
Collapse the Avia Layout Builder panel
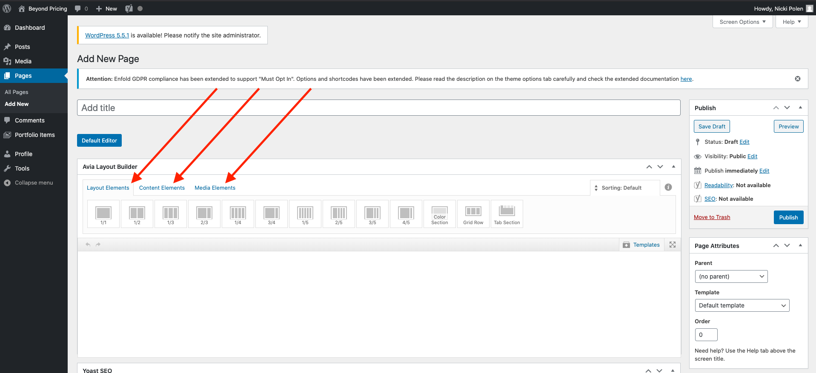tap(673, 167)
